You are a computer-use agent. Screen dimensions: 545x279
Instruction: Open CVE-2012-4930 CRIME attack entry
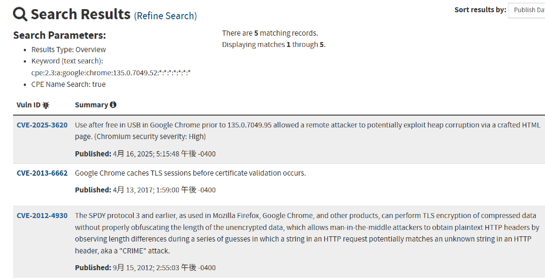42,215
